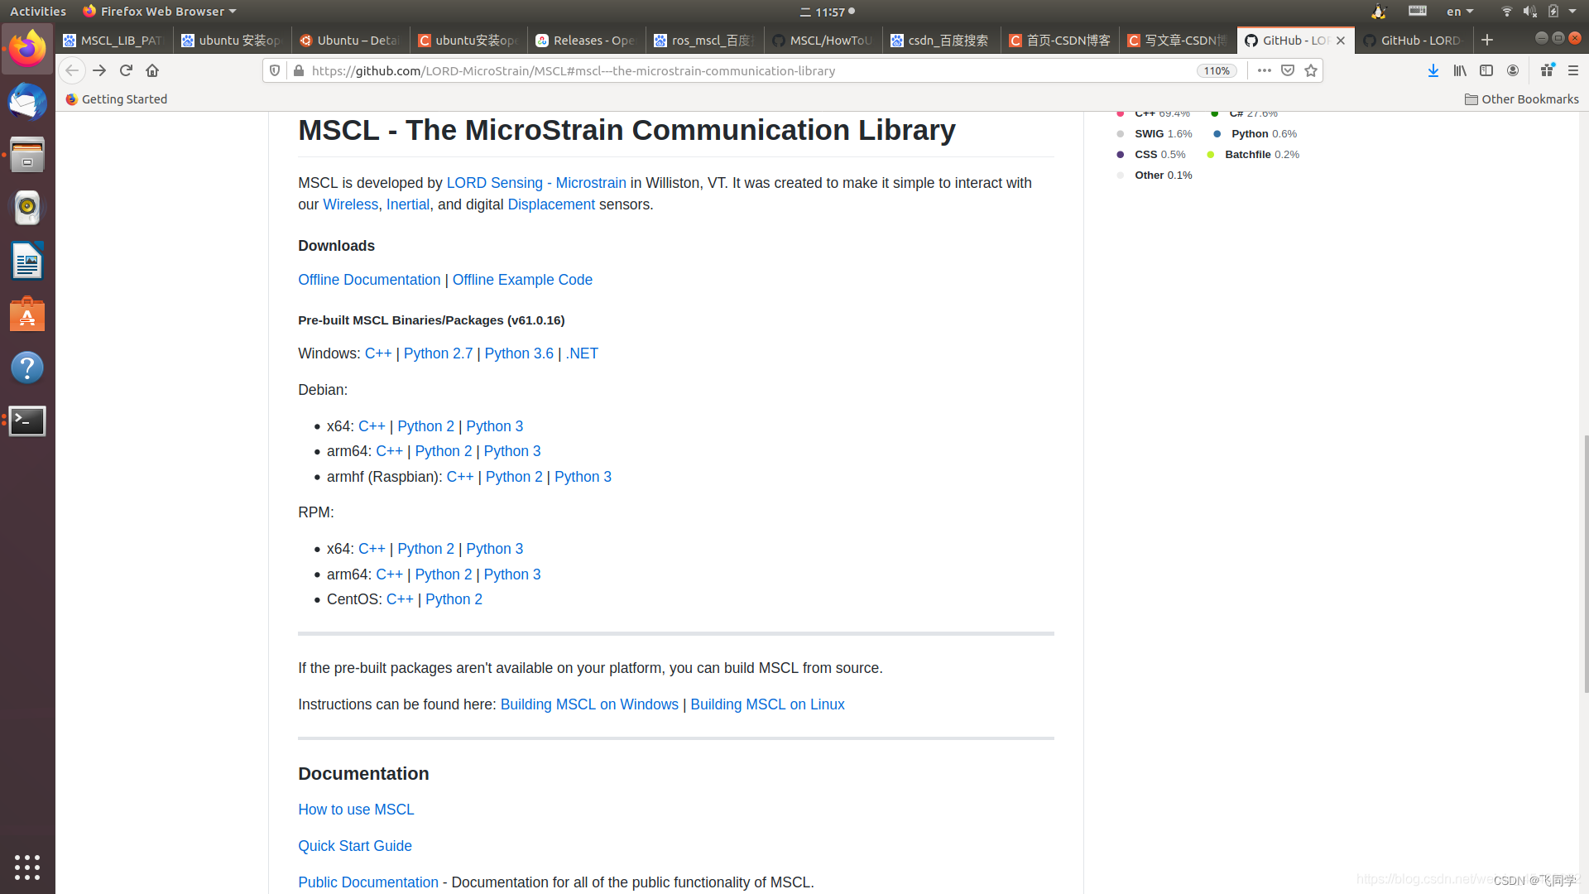Screen dimensions: 1589x894
Task: Open the en input language dropdown
Action: (x=1460, y=12)
